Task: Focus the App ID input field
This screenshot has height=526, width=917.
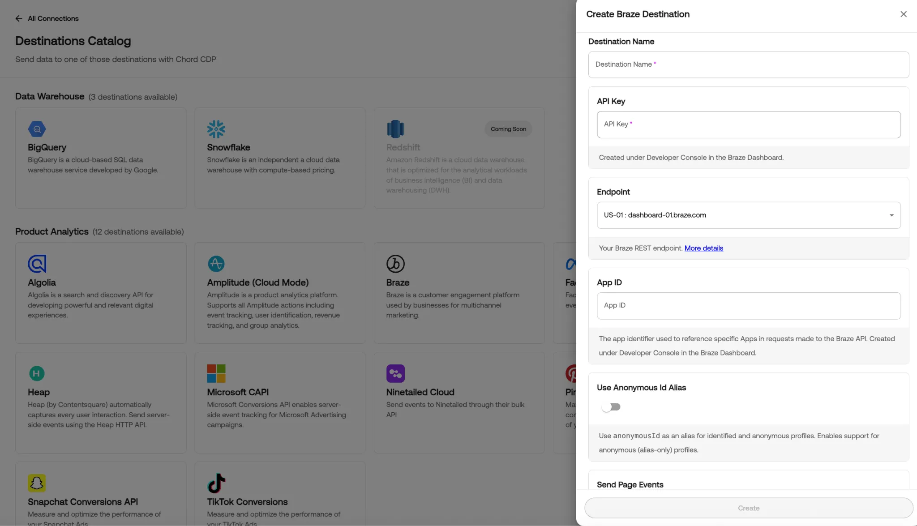Action: [749, 306]
